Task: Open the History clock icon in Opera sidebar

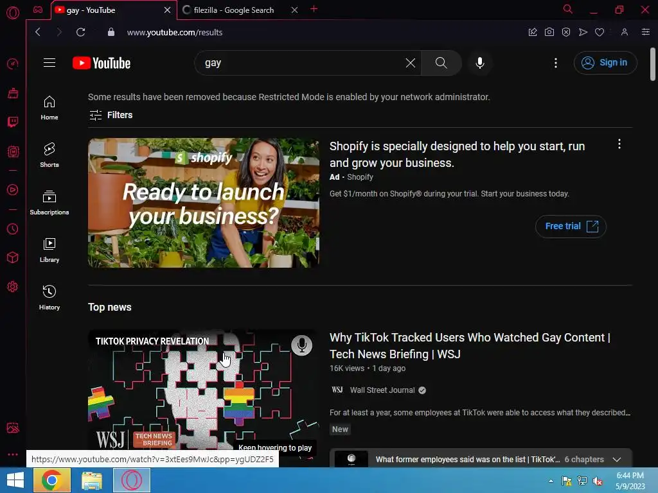Action: point(13,229)
